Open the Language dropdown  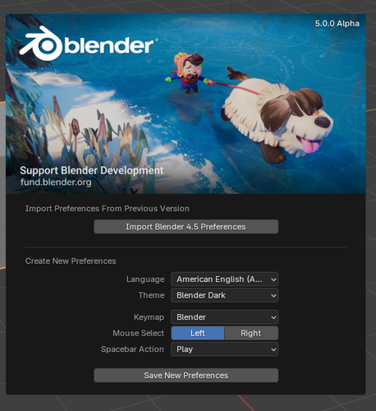pyautogui.click(x=225, y=279)
